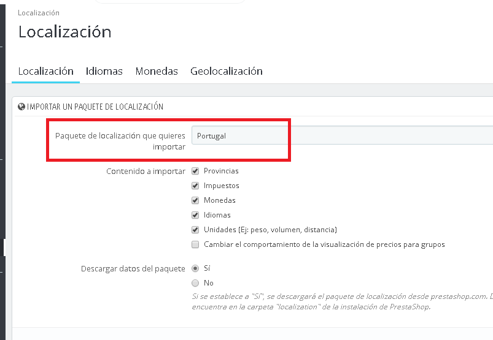The width and height of the screenshot is (493, 340).
Task: Open the Monedas tab
Action: pos(157,71)
